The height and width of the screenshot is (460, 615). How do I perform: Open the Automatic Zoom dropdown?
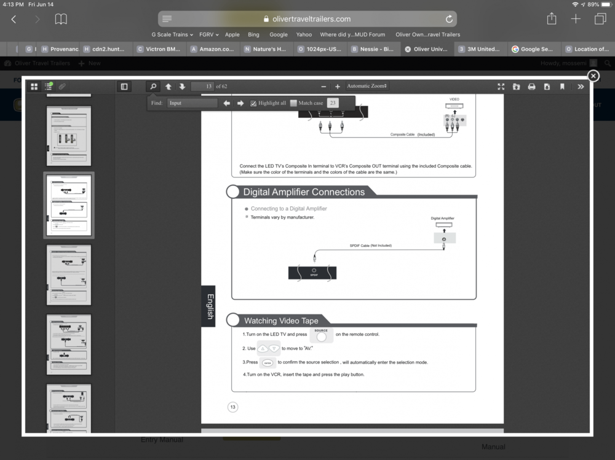click(367, 87)
